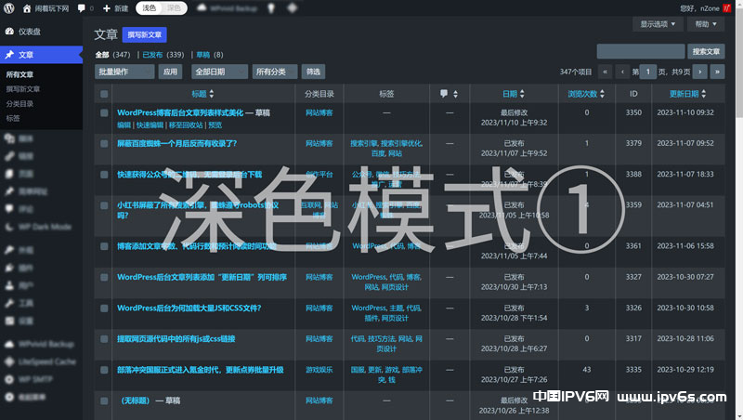Open the users icon in sidebar

[9, 285]
